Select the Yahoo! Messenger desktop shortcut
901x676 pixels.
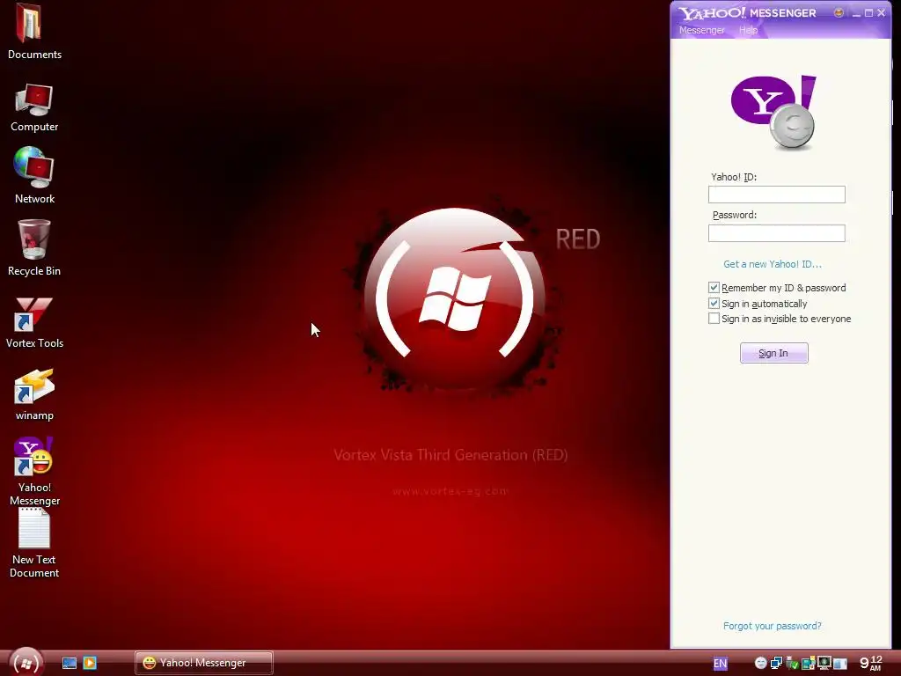[x=34, y=472]
